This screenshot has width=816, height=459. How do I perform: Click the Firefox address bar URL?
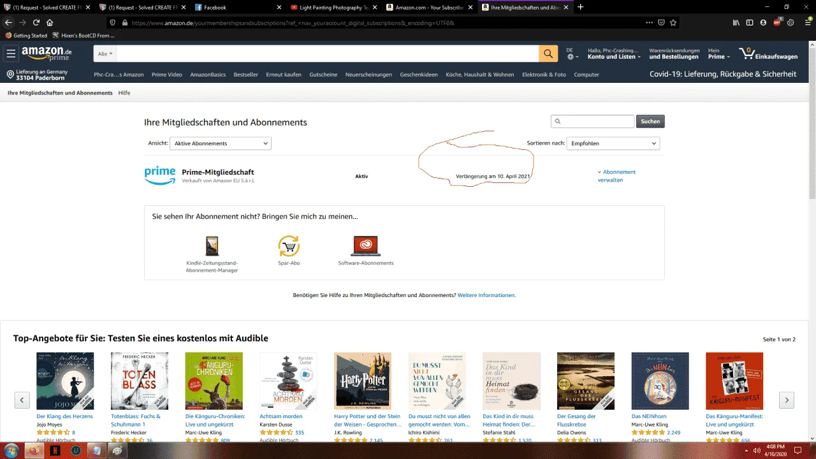pos(293,22)
